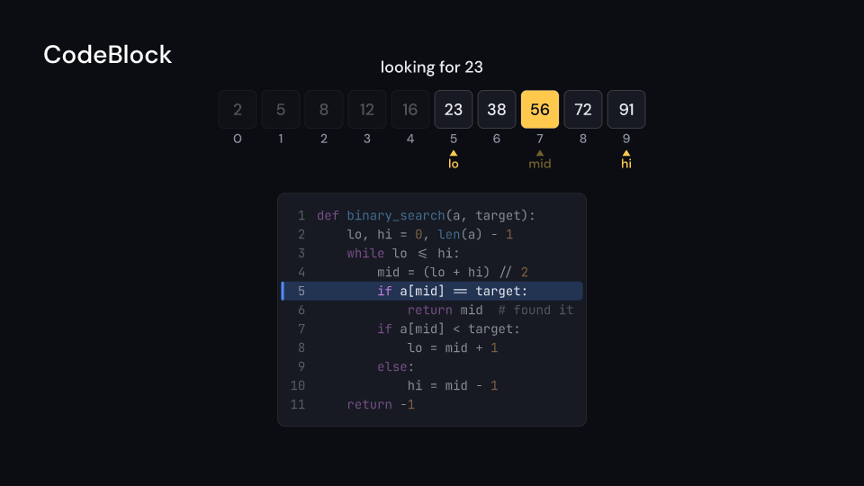
Task: Select array cell with value 23
Action: coord(454,110)
